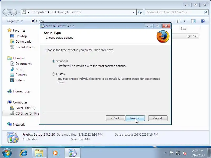This screenshot has height=158, width=211.
Task: Open Recent Places under Favorites
Action: [25, 47]
